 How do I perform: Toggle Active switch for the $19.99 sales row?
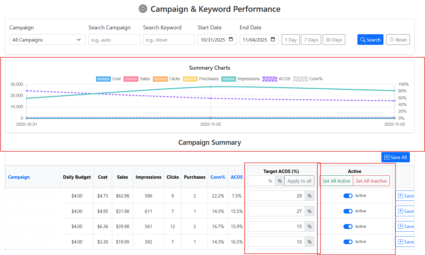(348, 242)
